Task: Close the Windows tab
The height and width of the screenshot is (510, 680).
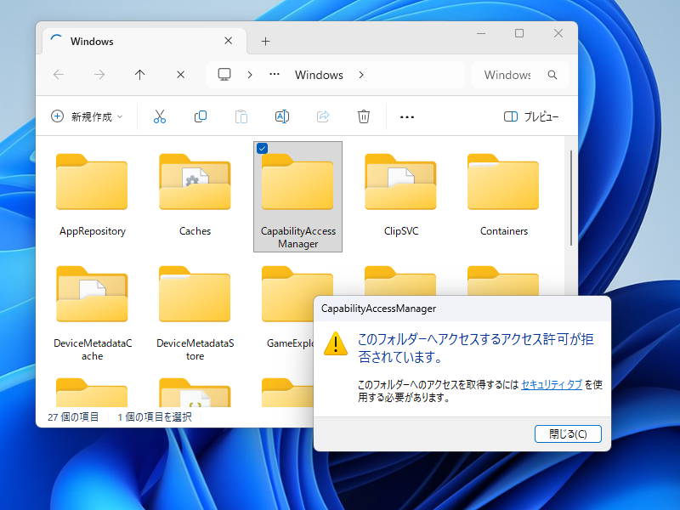Action: click(228, 41)
